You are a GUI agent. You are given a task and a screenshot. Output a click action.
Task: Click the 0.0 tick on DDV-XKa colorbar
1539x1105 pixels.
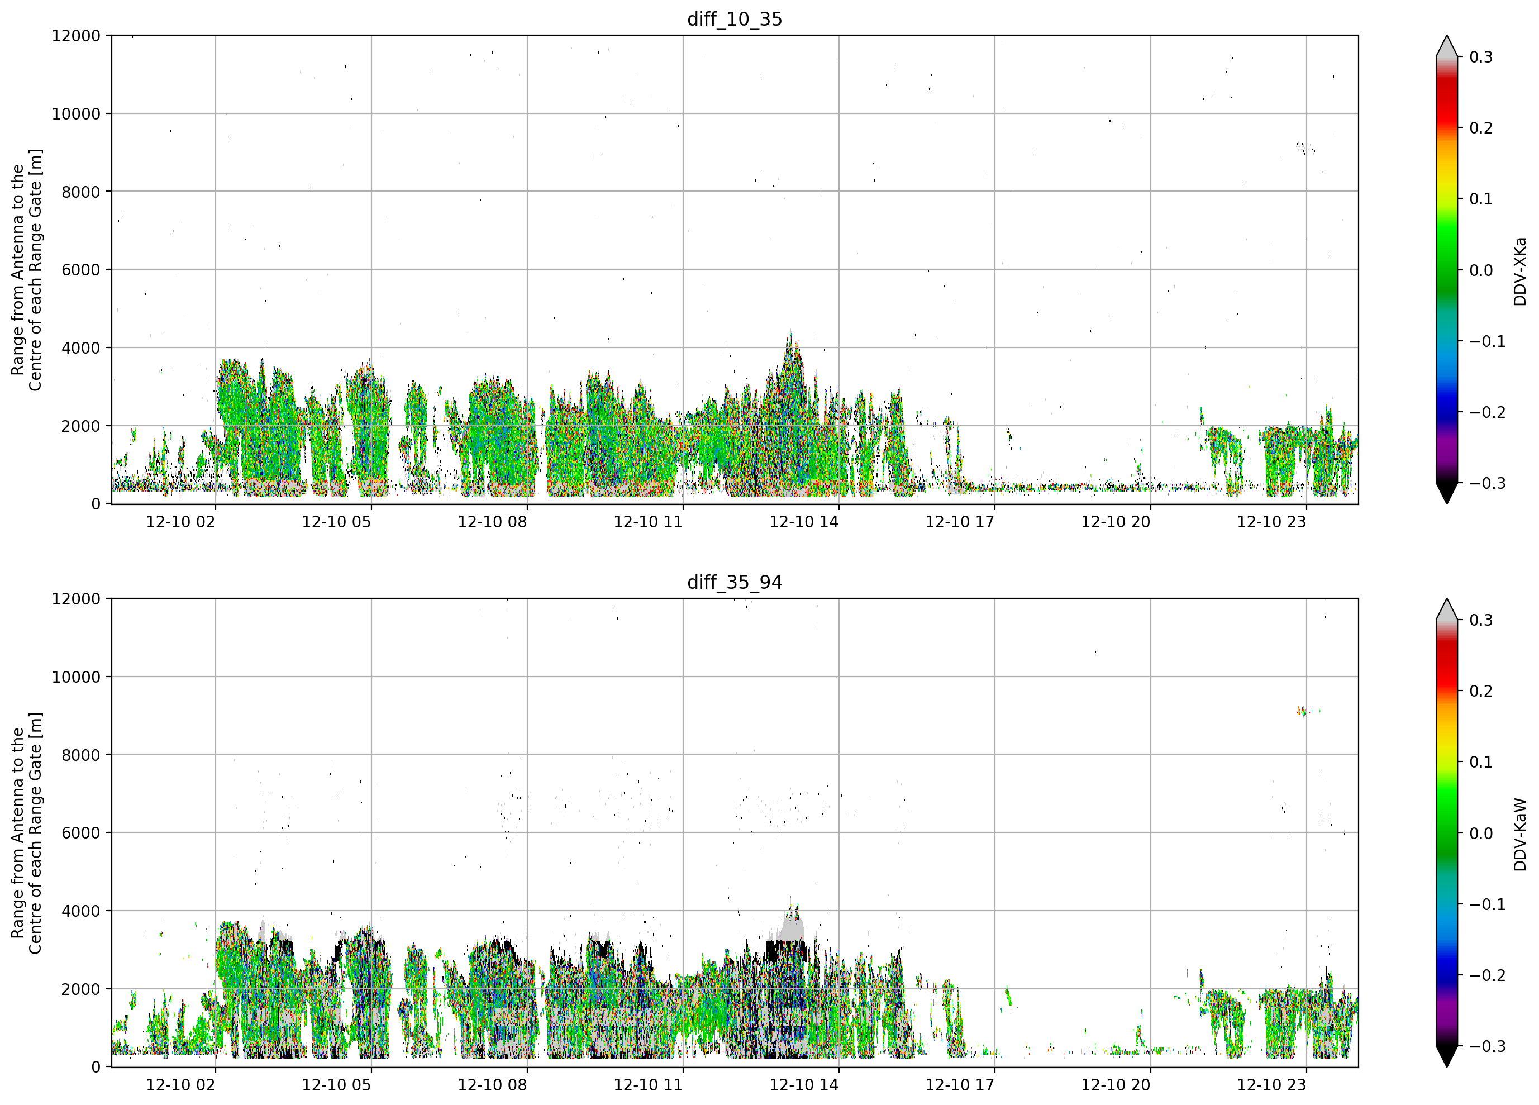pos(1481,270)
